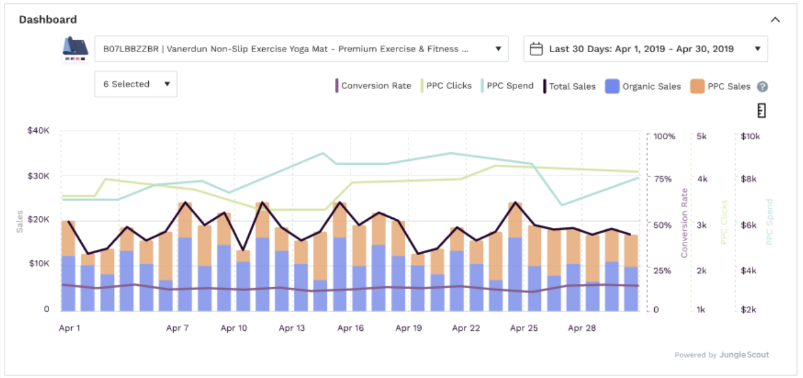The height and width of the screenshot is (378, 803).
Task: Click the PPC Sales orange swatch
Action: [697, 87]
